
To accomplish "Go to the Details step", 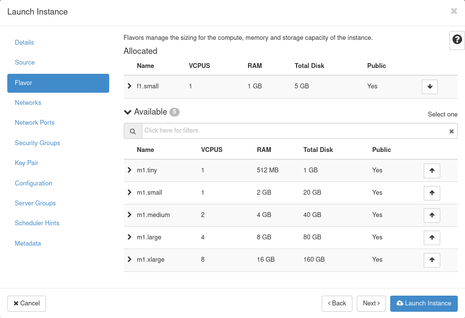I will (24, 42).
